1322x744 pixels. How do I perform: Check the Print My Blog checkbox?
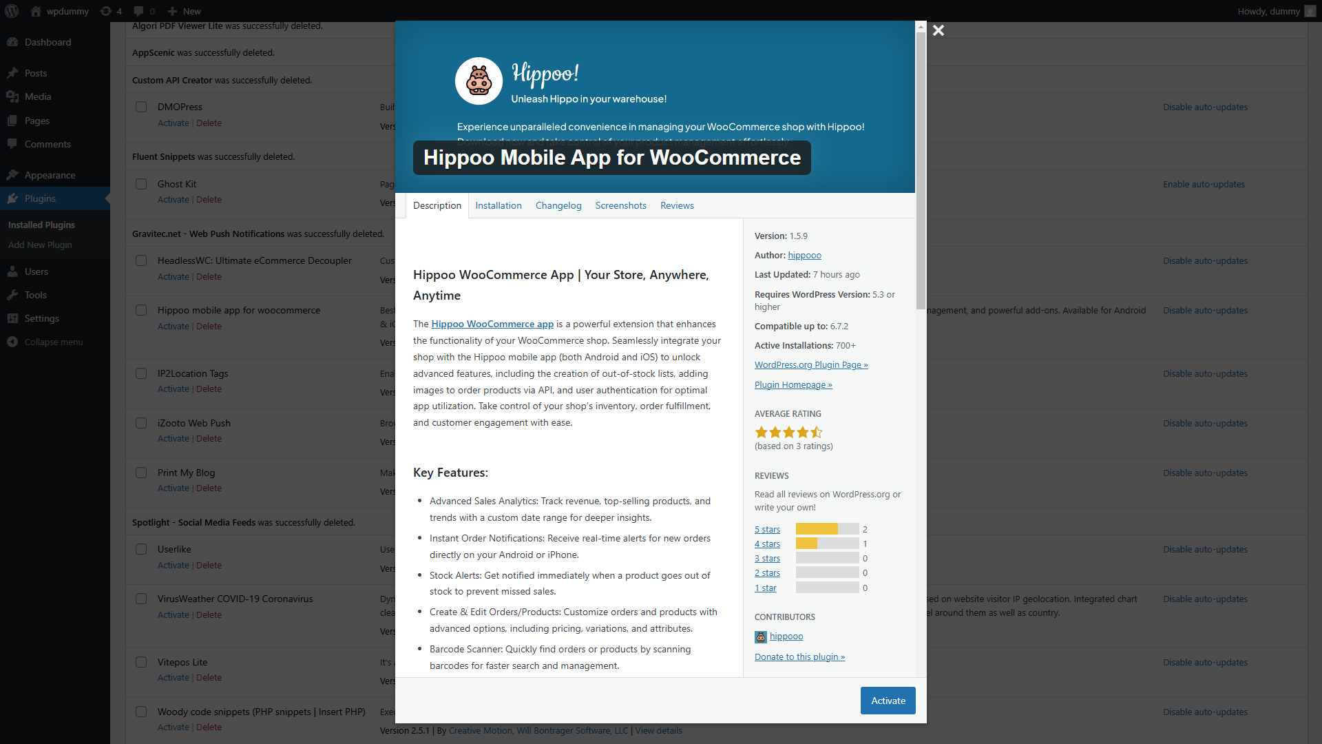tap(141, 473)
